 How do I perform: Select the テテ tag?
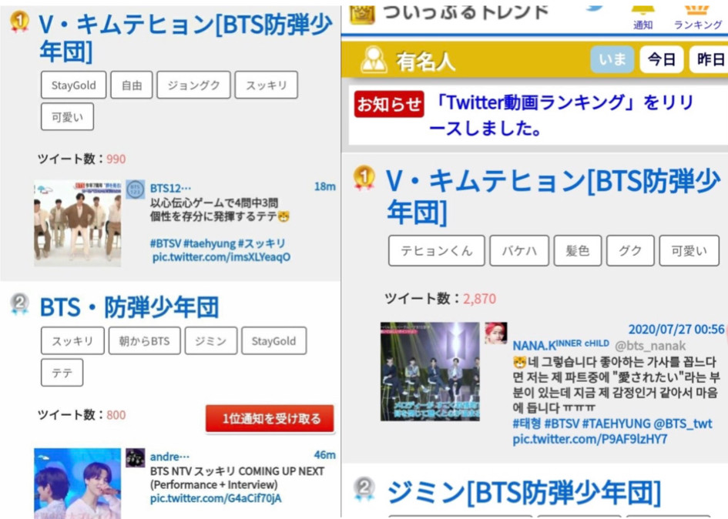[62, 373]
